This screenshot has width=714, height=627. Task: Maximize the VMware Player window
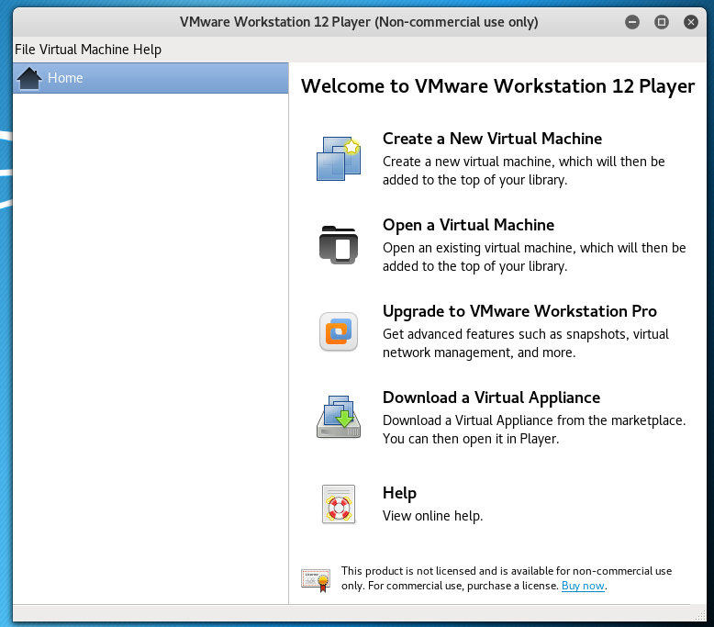point(661,22)
